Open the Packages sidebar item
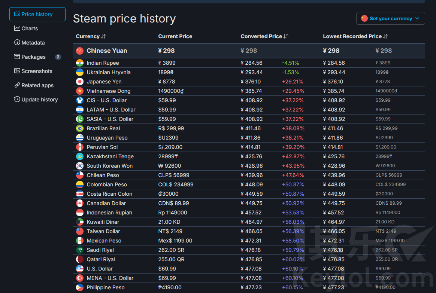 coord(33,57)
